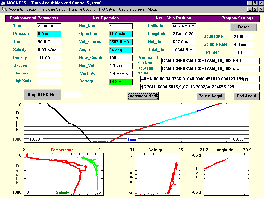Click the Net_Num field showing 5
Screen dimensions: 264x198
click(x=120, y=26)
